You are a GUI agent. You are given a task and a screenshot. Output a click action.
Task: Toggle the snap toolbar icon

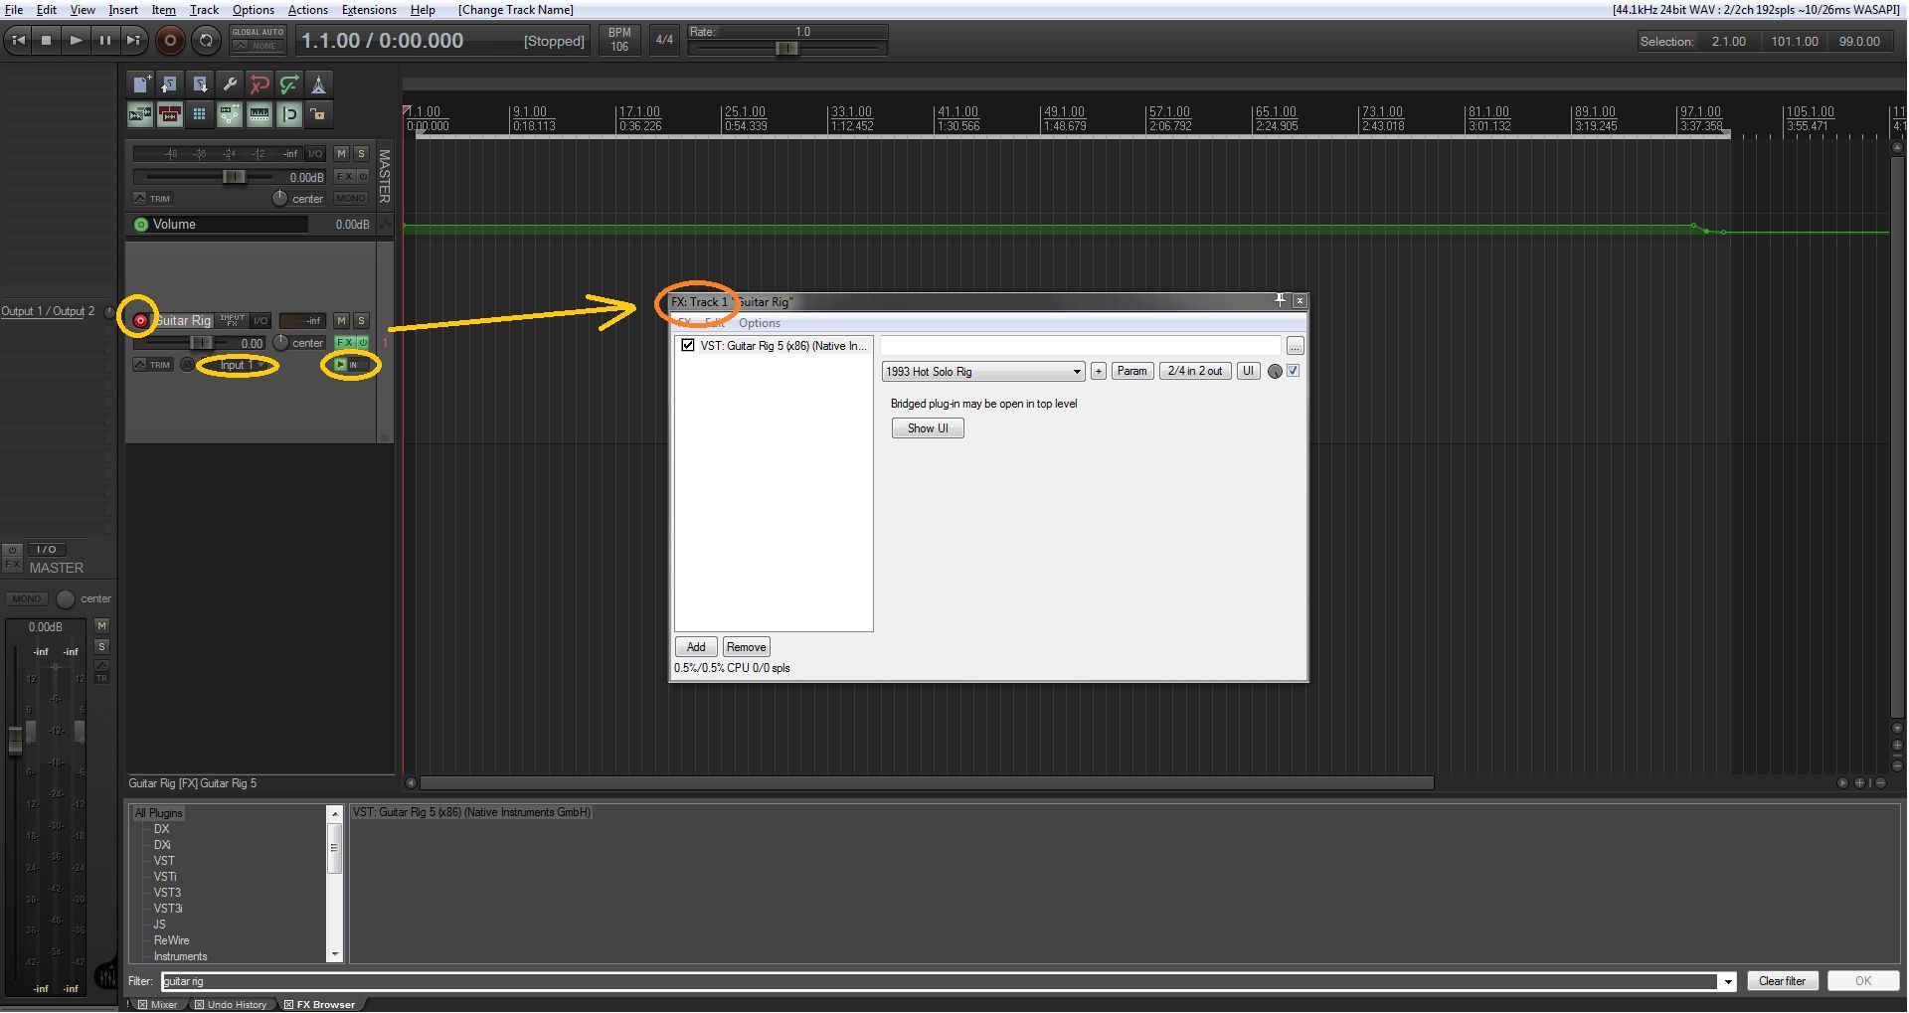(x=289, y=114)
